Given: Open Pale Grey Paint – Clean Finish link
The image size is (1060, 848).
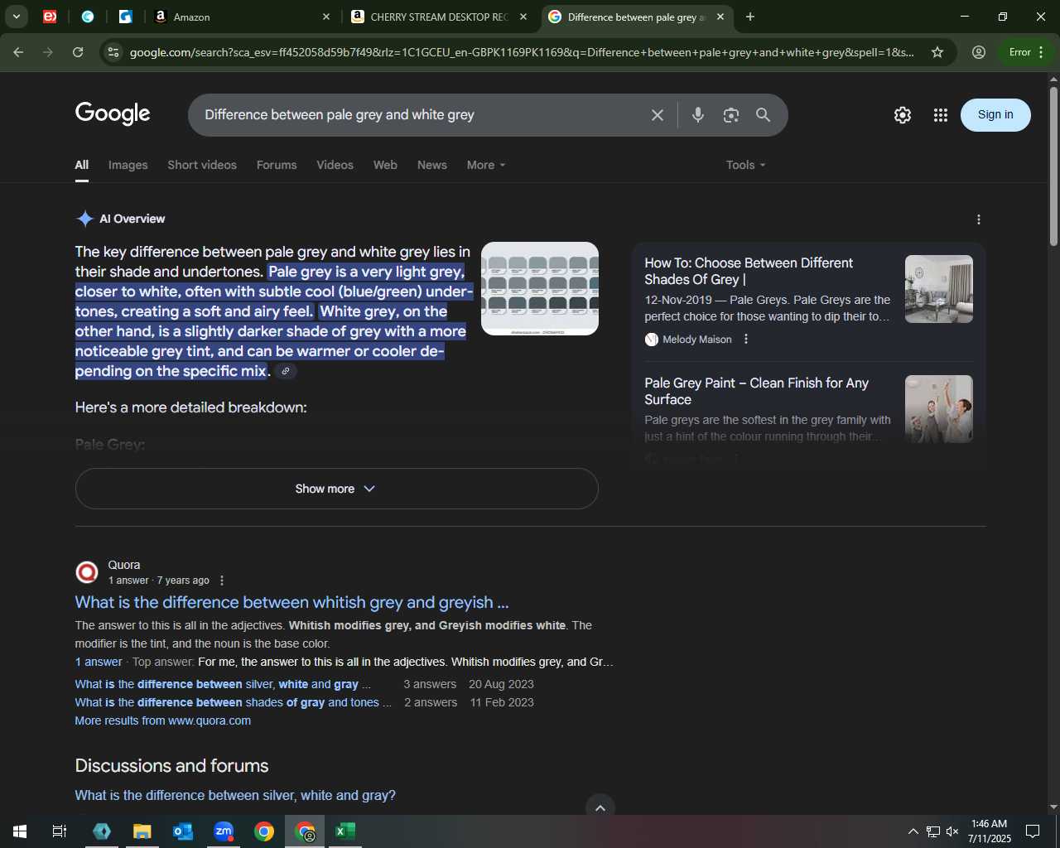Looking at the screenshot, I should coord(756,391).
